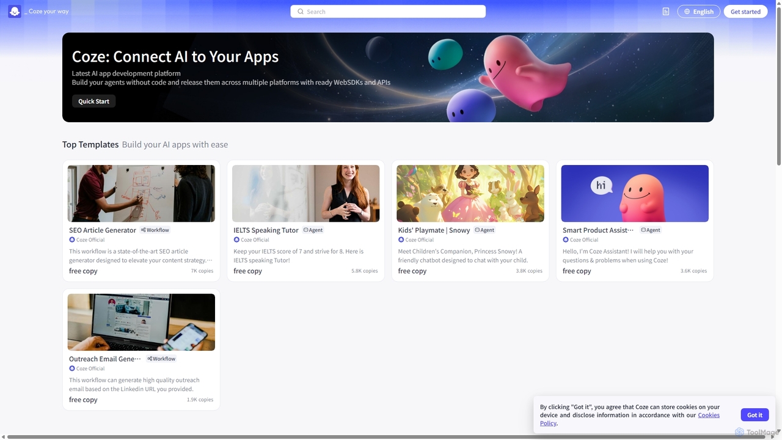Click the 'Coze: Connect AI to Your Apps' headline
Viewport: 782px width, 440px height.
tap(175, 56)
